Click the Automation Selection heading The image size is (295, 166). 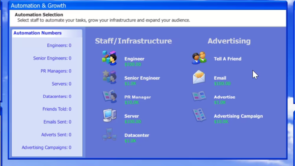tap(39, 15)
